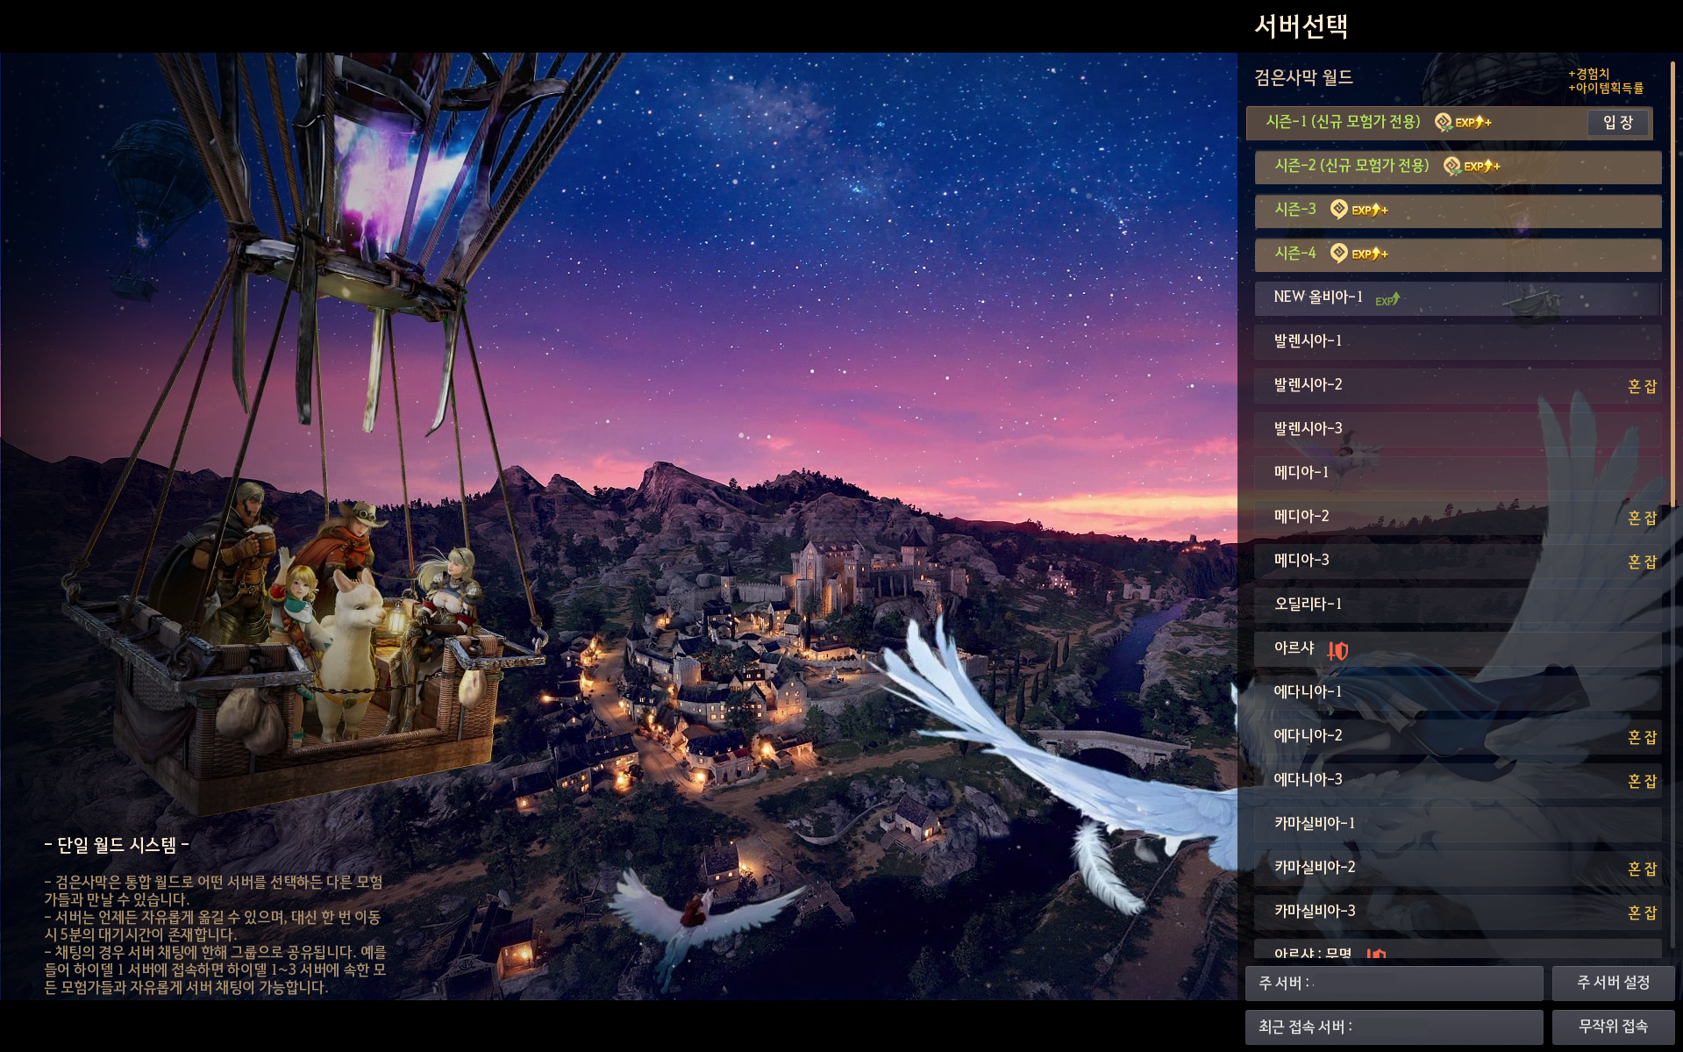Click the season badge icon on 시즌-4 row
Image resolution: width=1683 pixels, height=1052 pixels.
click(x=1339, y=254)
